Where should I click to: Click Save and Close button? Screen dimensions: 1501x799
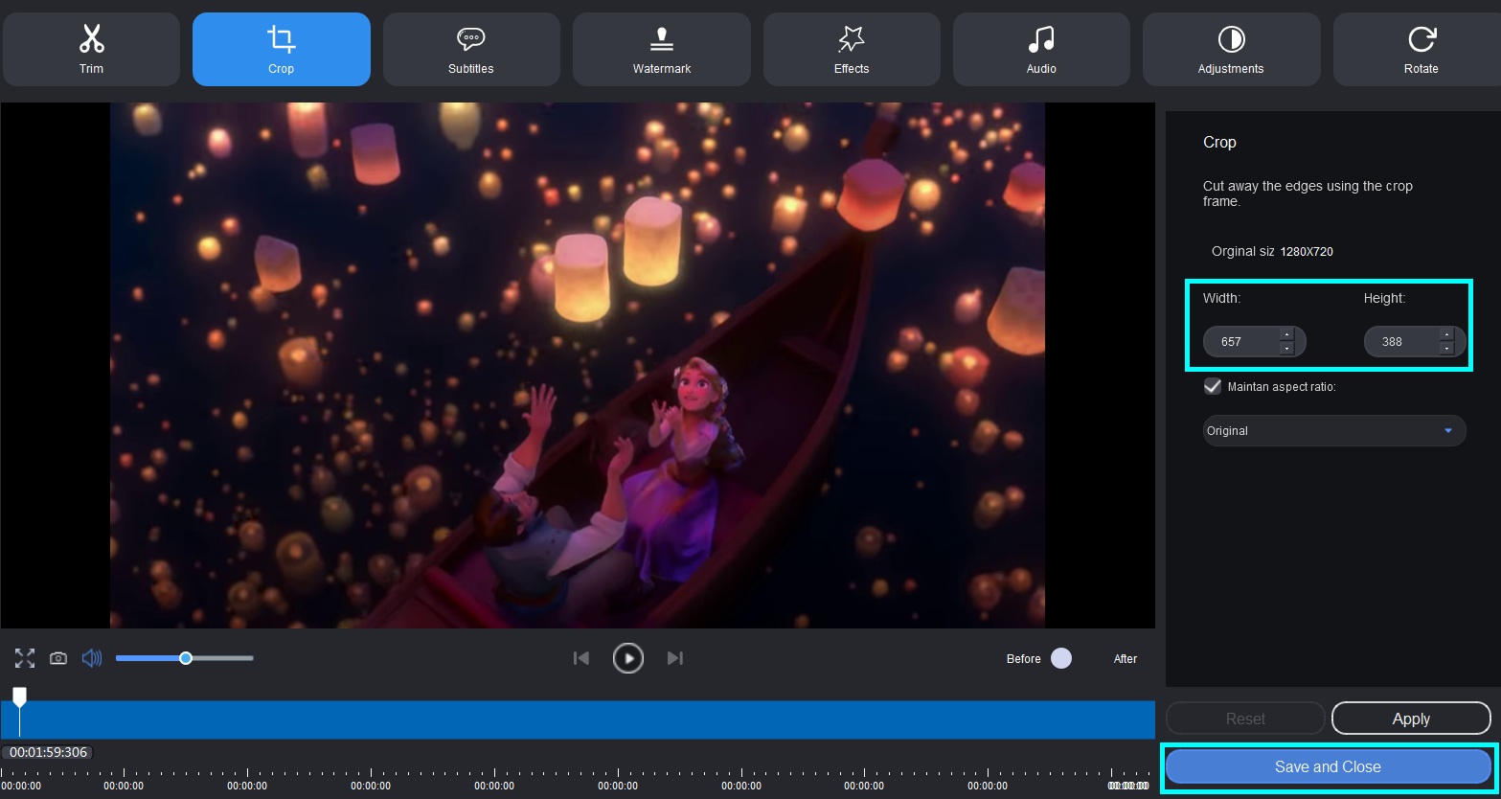pos(1328,766)
